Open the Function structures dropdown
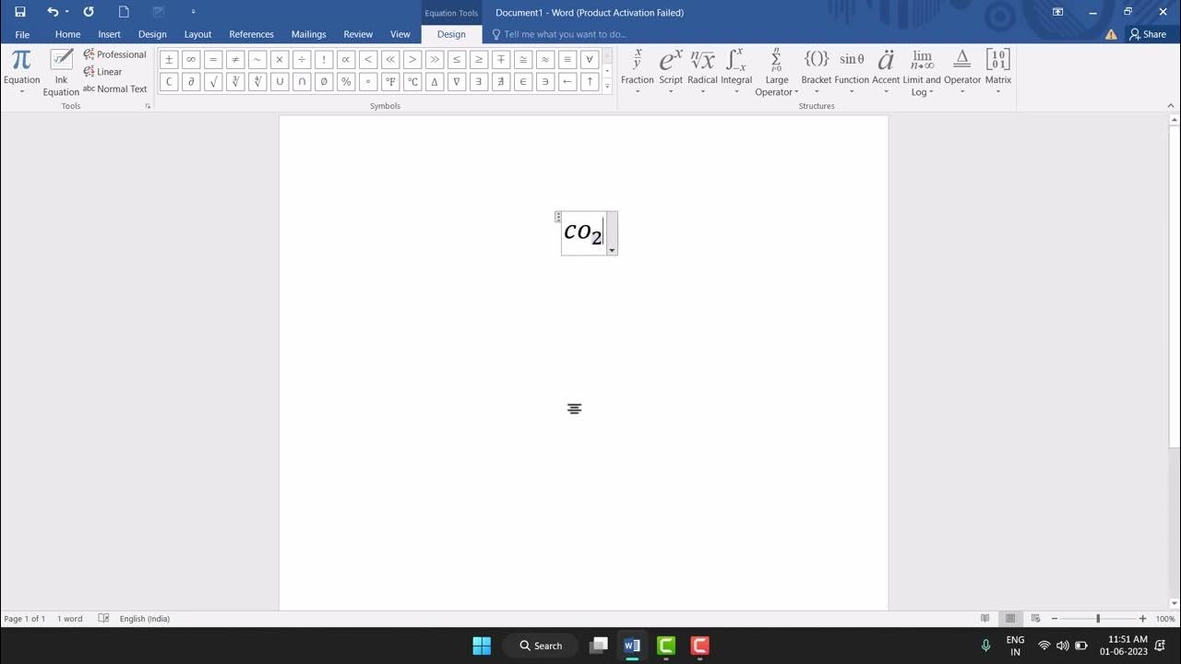The height and width of the screenshot is (664, 1181). pyautogui.click(x=852, y=72)
